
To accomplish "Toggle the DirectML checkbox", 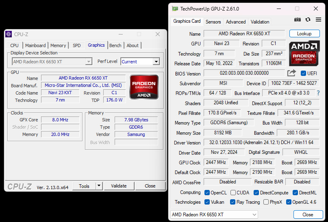I will 295,192.
